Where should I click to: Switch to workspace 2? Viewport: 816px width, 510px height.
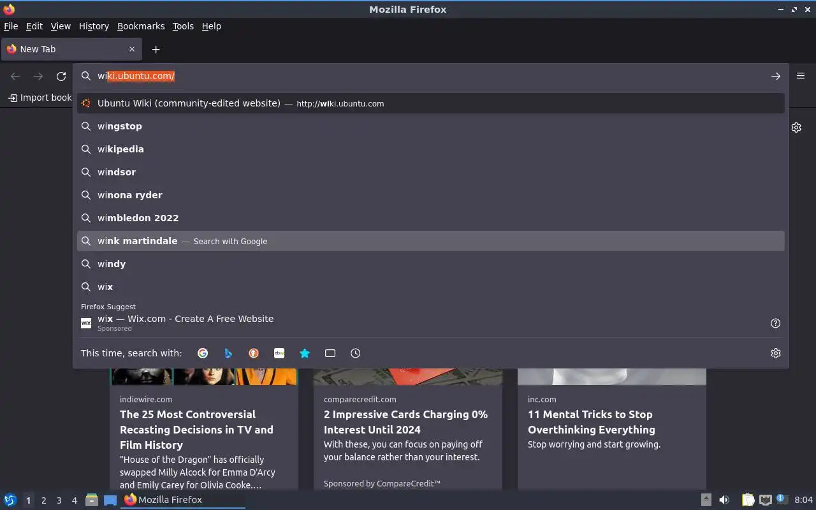[43, 500]
